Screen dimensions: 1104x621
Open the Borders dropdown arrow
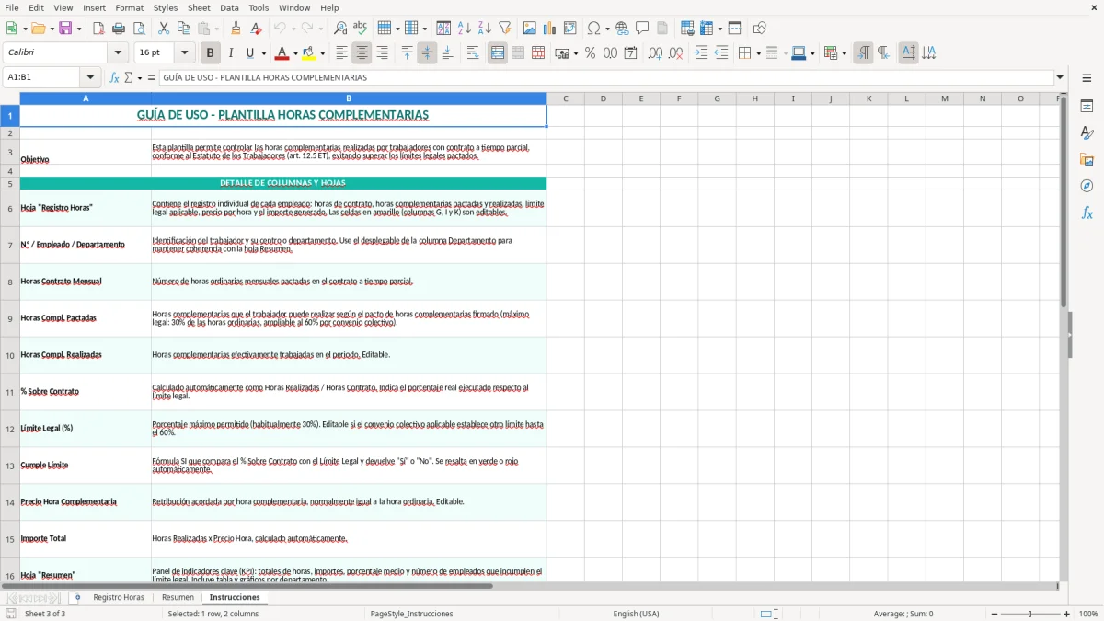(x=758, y=53)
